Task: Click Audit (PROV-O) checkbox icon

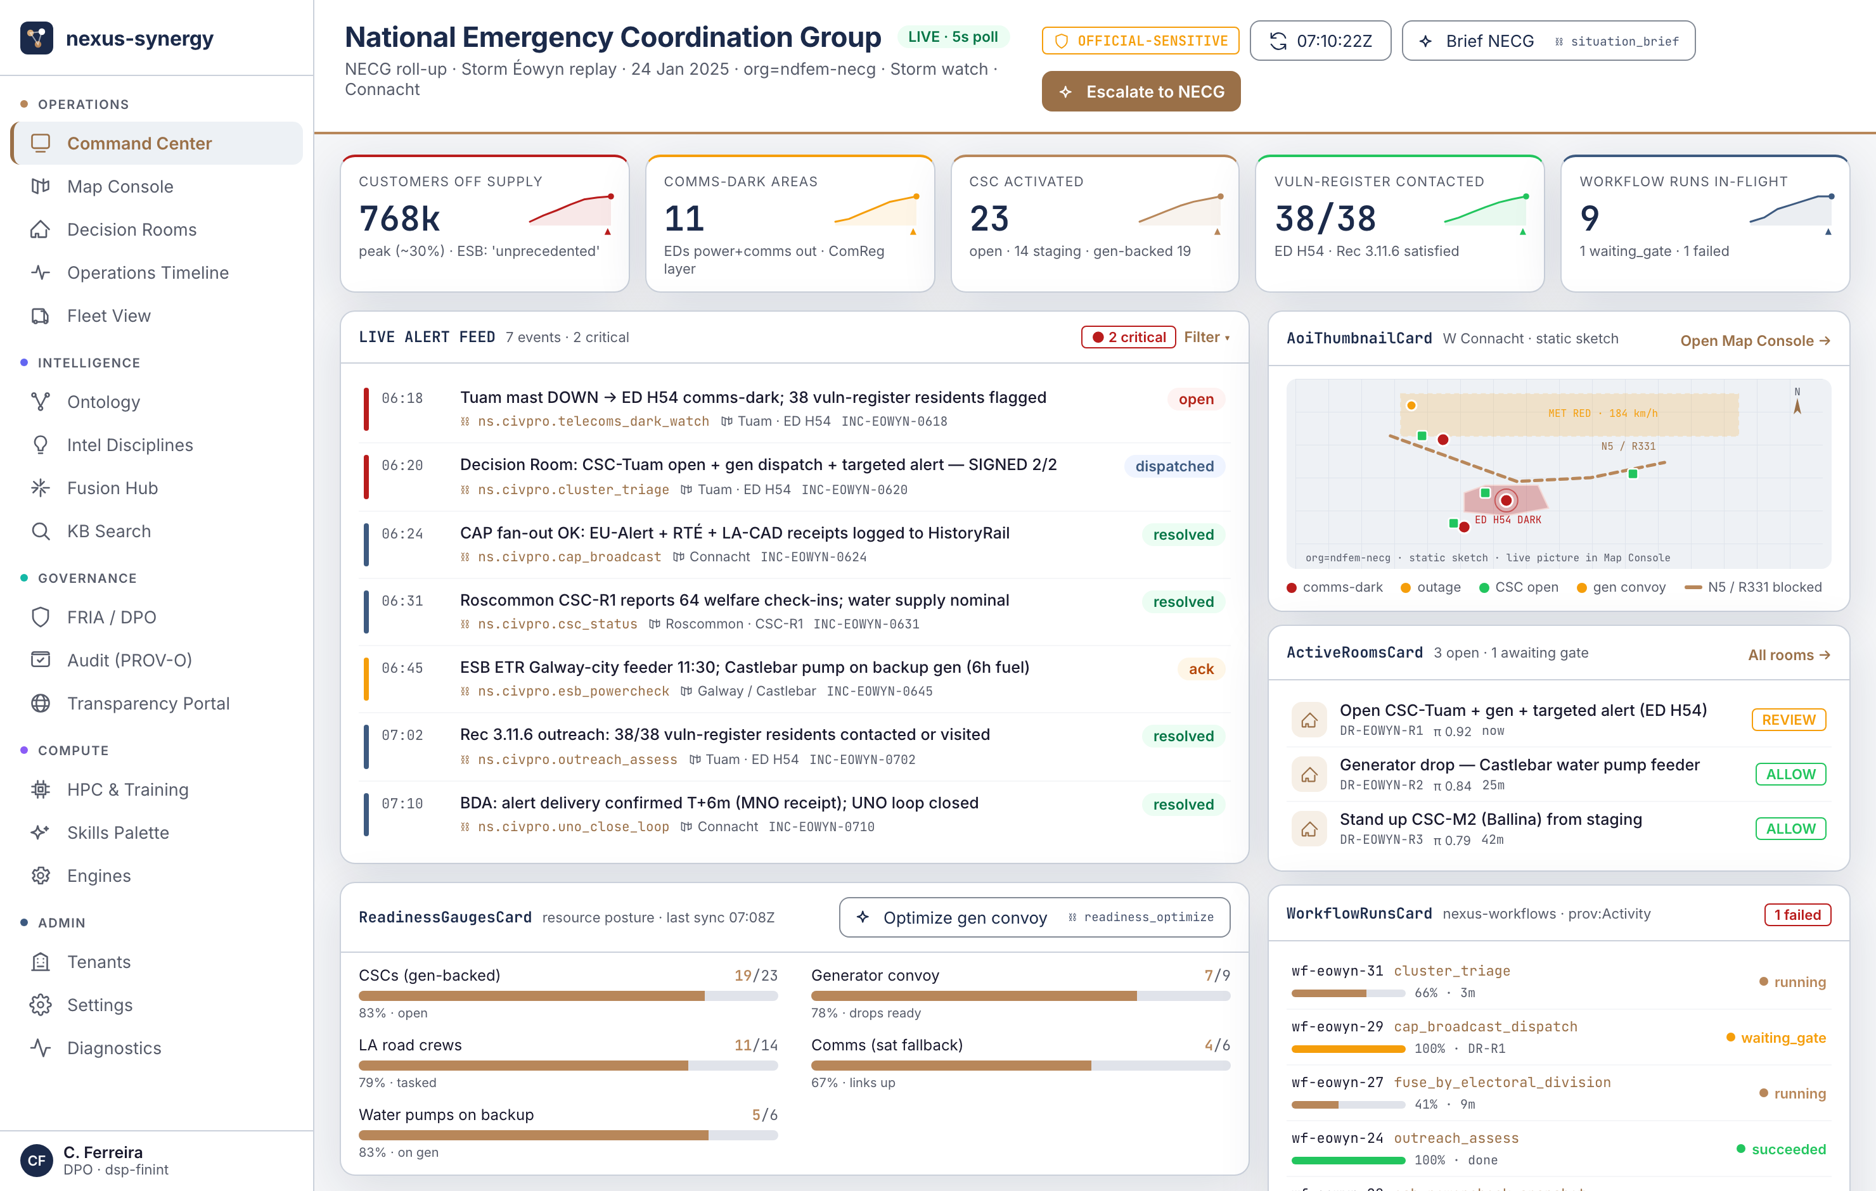Action: click(41, 659)
